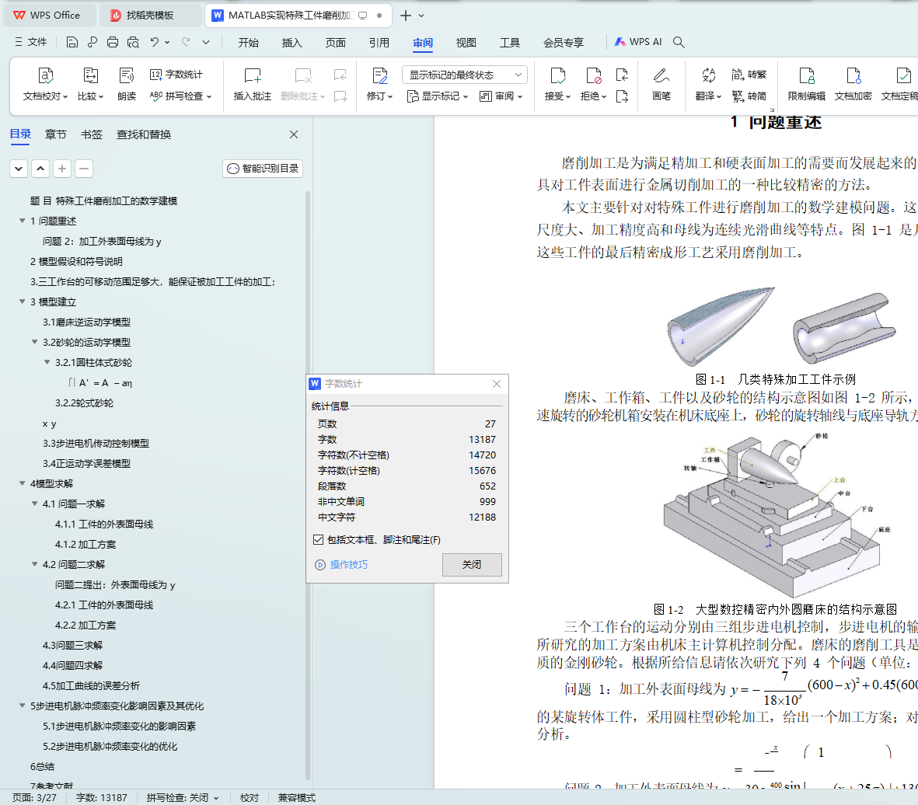Start 朗读 read-aloud feature

127,84
